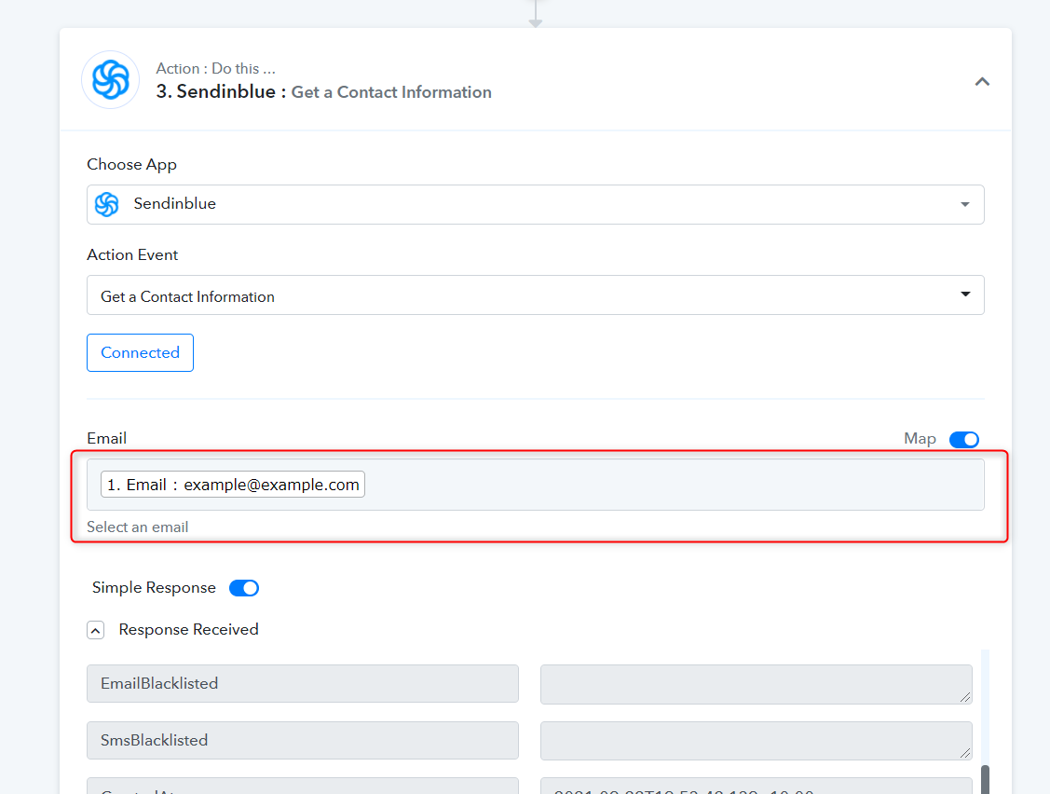Select the EmailBlacklisted field name
Screen dimensions: 1050x794
click(x=303, y=683)
